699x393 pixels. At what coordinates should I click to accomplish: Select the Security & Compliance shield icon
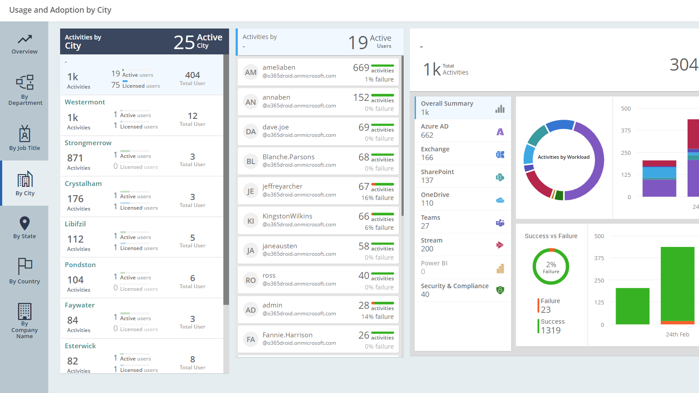coord(500,290)
